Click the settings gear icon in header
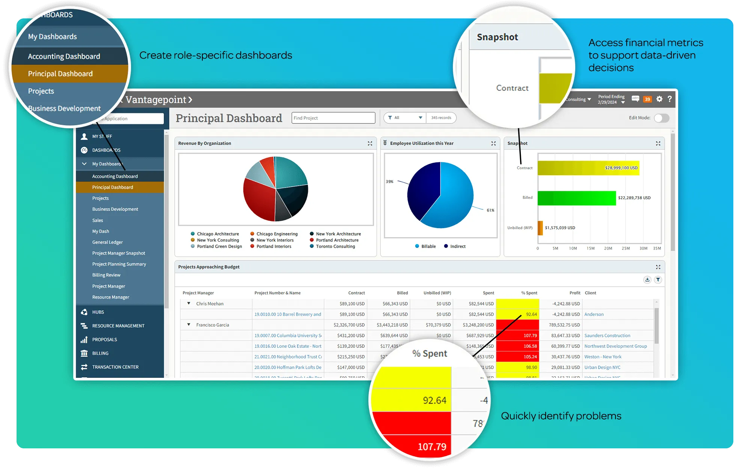The width and height of the screenshot is (751, 469). [x=659, y=99]
